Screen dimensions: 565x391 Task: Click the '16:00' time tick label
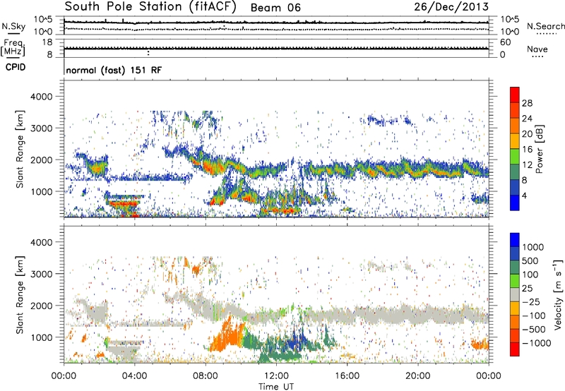point(347,376)
